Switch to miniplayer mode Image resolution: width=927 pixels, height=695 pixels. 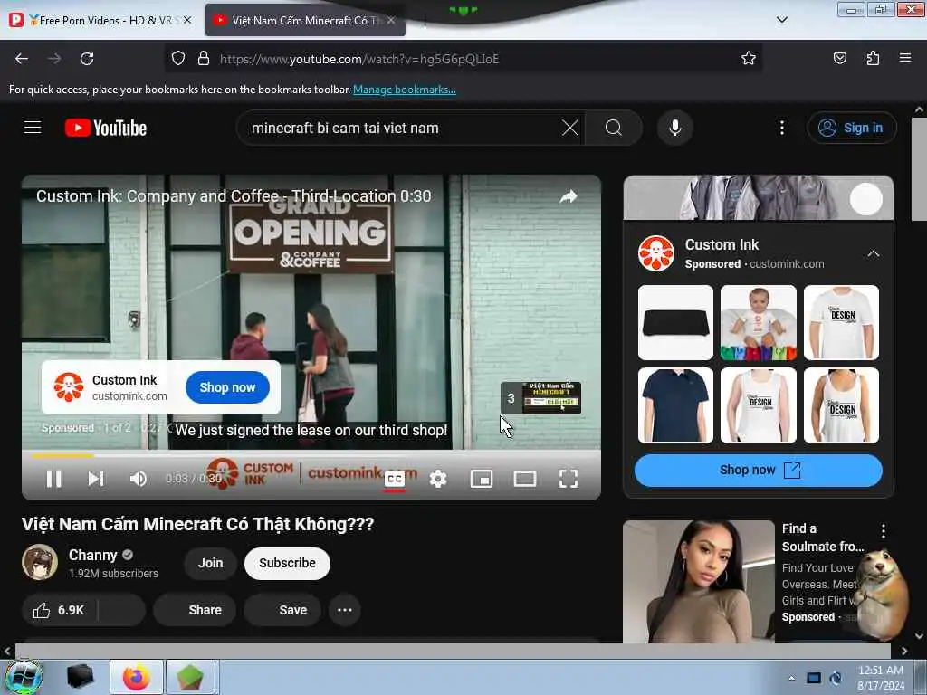[x=482, y=479]
